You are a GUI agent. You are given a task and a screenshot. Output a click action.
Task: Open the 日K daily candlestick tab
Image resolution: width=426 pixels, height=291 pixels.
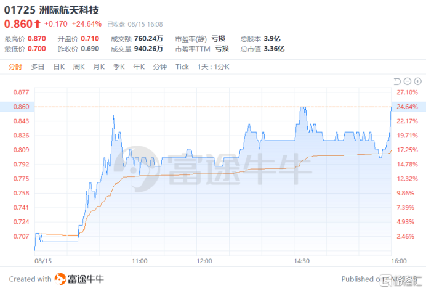click(59, 67)
